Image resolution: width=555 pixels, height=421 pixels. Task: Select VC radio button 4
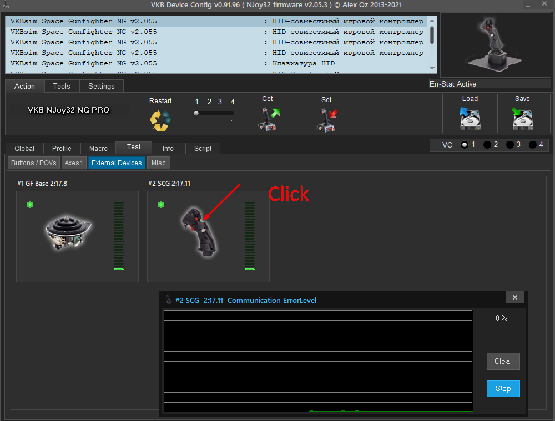(x=533, y=145)
